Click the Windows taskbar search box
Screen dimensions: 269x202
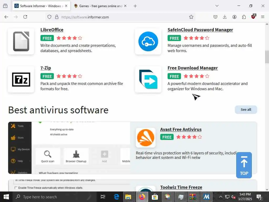coord(55,197)
